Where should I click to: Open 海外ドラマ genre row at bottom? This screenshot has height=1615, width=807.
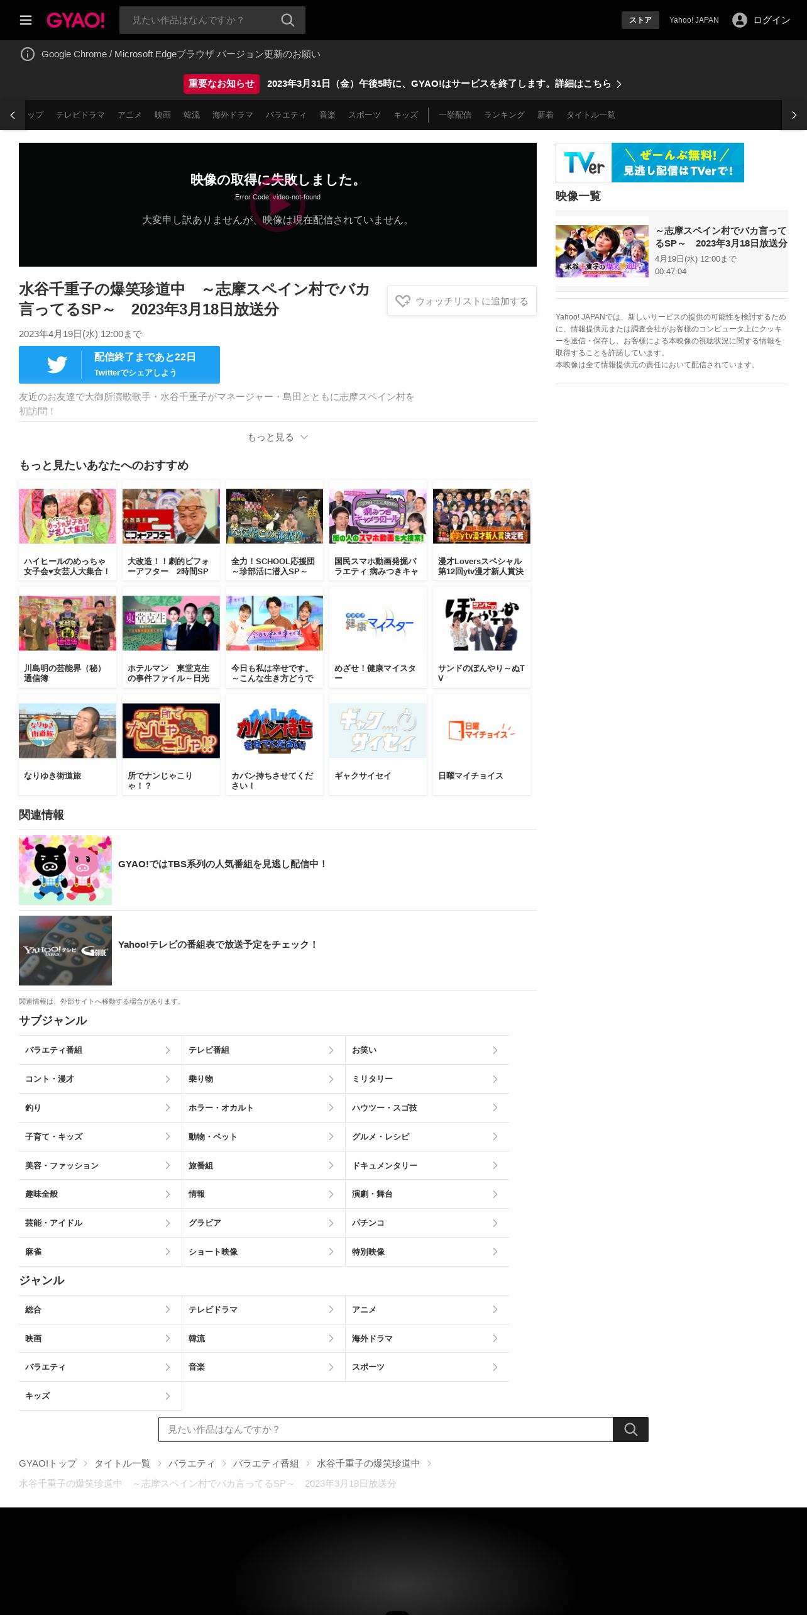427,1338
